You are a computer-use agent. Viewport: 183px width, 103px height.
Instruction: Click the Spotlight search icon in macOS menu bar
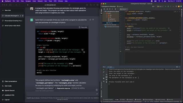pos(162,1)
